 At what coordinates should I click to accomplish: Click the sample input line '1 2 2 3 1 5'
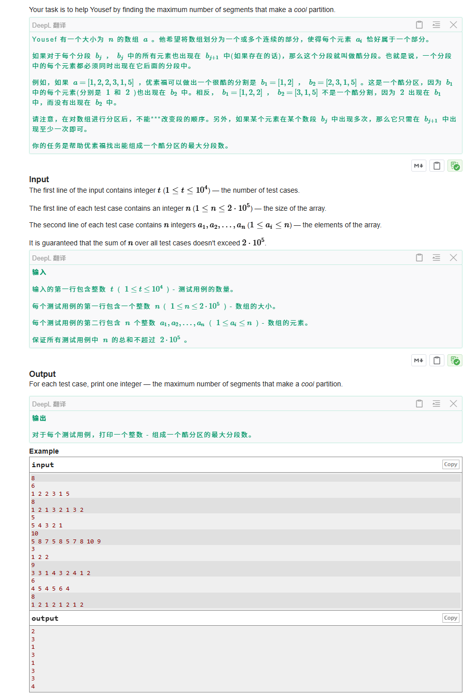click(51, 494)
